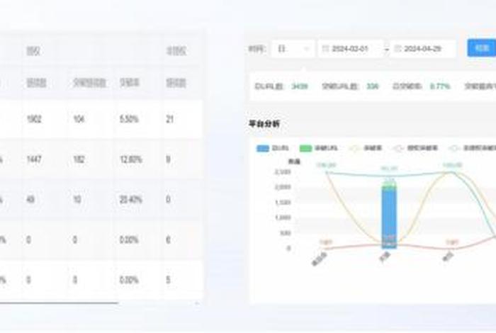Click the first x-axis platform label under the chart
496x333 pixels.
coord(320,259)
